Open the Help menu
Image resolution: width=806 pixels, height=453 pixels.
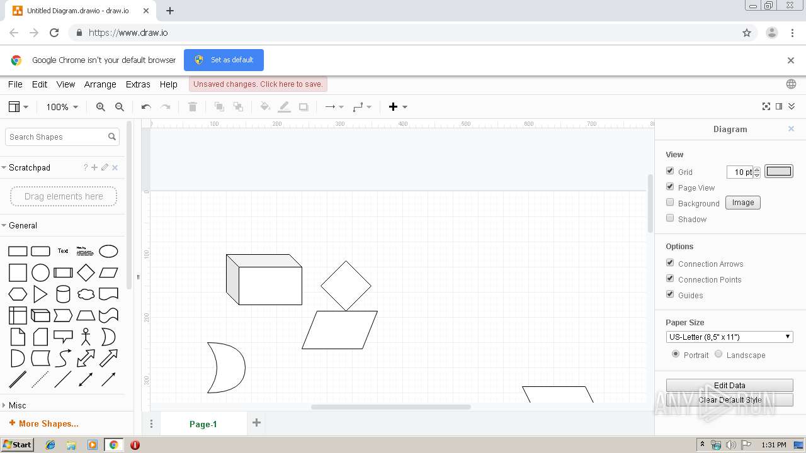pyautogui.click(x=168, y=84)
